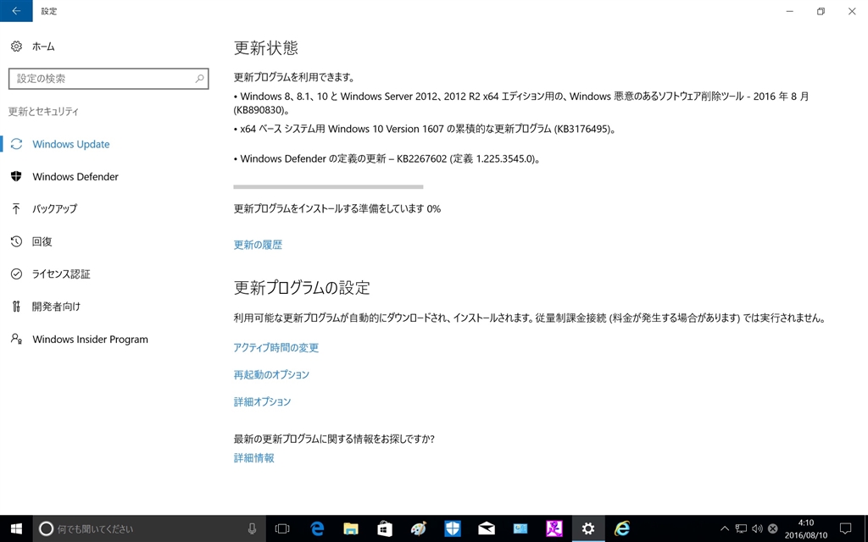Show hidden system tray icons
Viewport: 868px width, 542px height.
click(x=724, y=528)
